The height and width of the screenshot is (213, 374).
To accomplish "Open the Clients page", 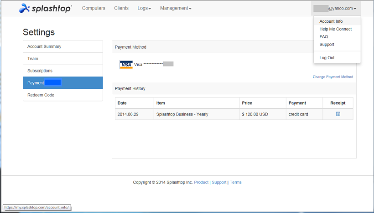I will coord(121,8).
